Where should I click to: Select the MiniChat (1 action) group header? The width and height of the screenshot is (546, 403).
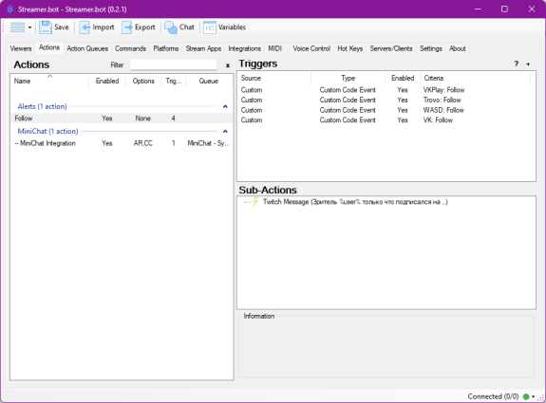pos(47,131)
